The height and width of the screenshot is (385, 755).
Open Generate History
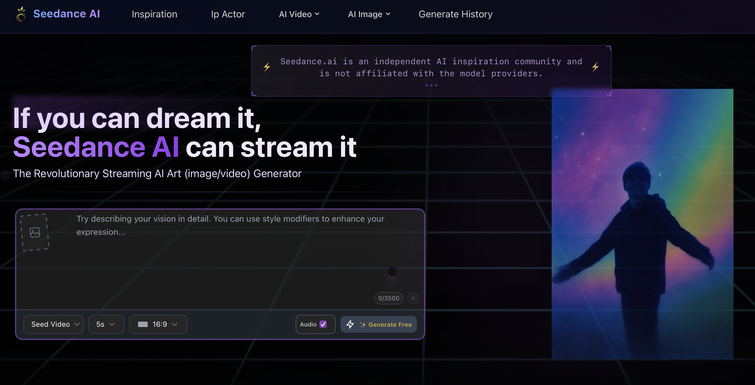coord(455,14)
